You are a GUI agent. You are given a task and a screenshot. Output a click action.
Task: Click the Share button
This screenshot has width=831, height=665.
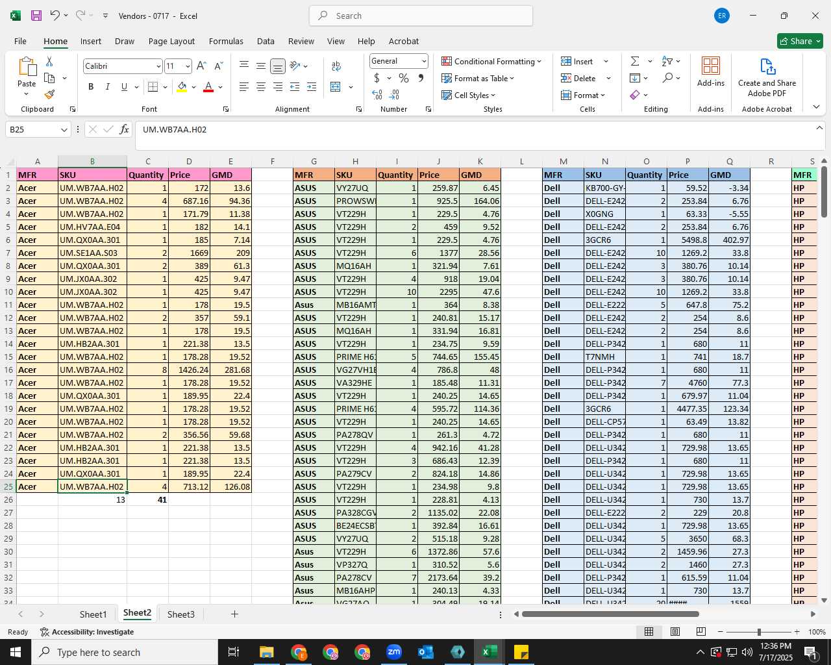[800, 41]
